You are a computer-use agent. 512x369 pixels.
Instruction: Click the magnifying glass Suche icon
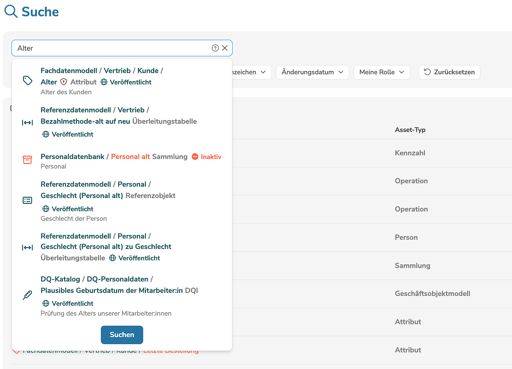coord(11,11)
